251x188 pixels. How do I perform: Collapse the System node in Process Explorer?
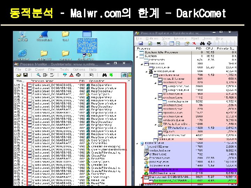click(x=137, y=56)
